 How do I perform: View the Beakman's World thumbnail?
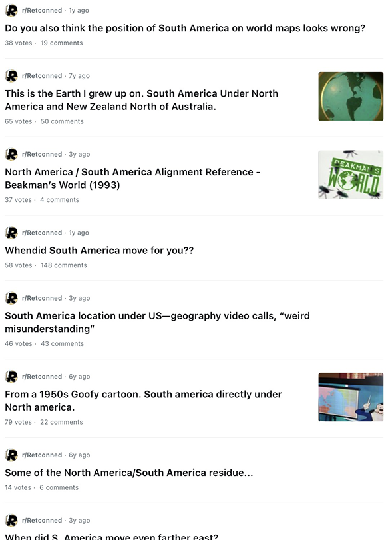tap(351, 175)
